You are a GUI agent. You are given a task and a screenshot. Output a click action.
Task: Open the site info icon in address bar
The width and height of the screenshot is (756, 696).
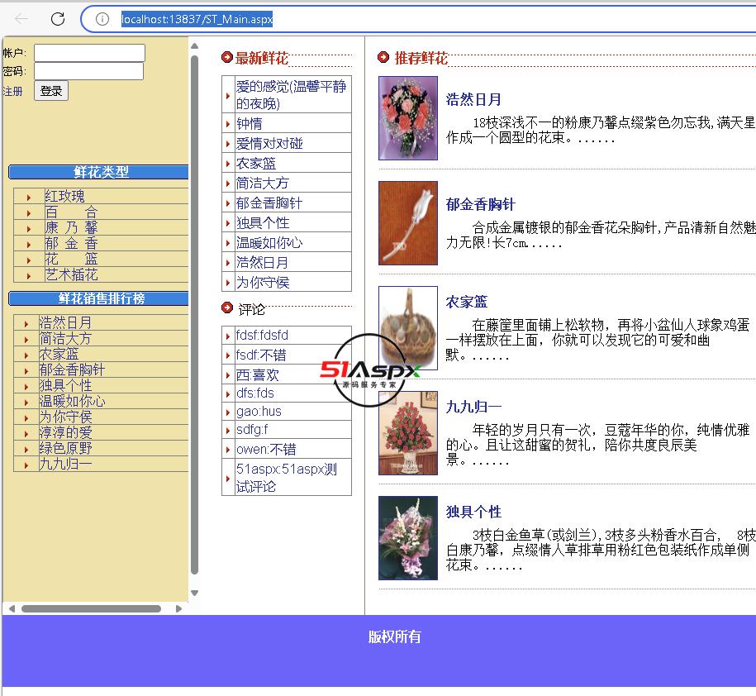102,19
